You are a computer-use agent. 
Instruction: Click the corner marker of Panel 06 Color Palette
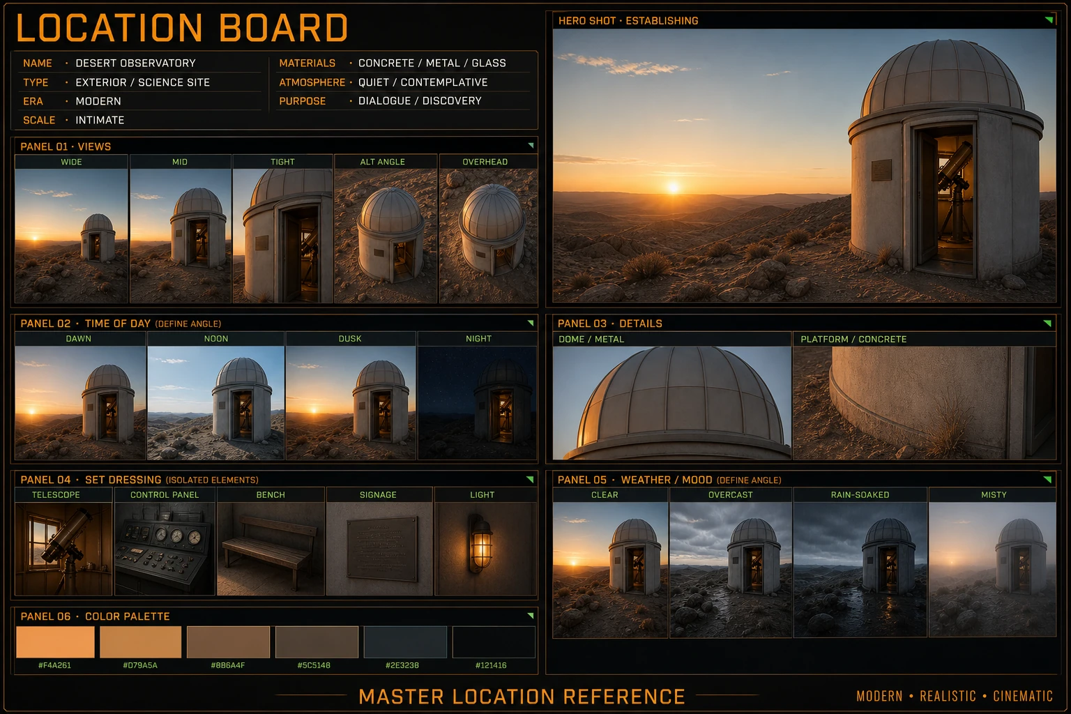tap(531, 616)
